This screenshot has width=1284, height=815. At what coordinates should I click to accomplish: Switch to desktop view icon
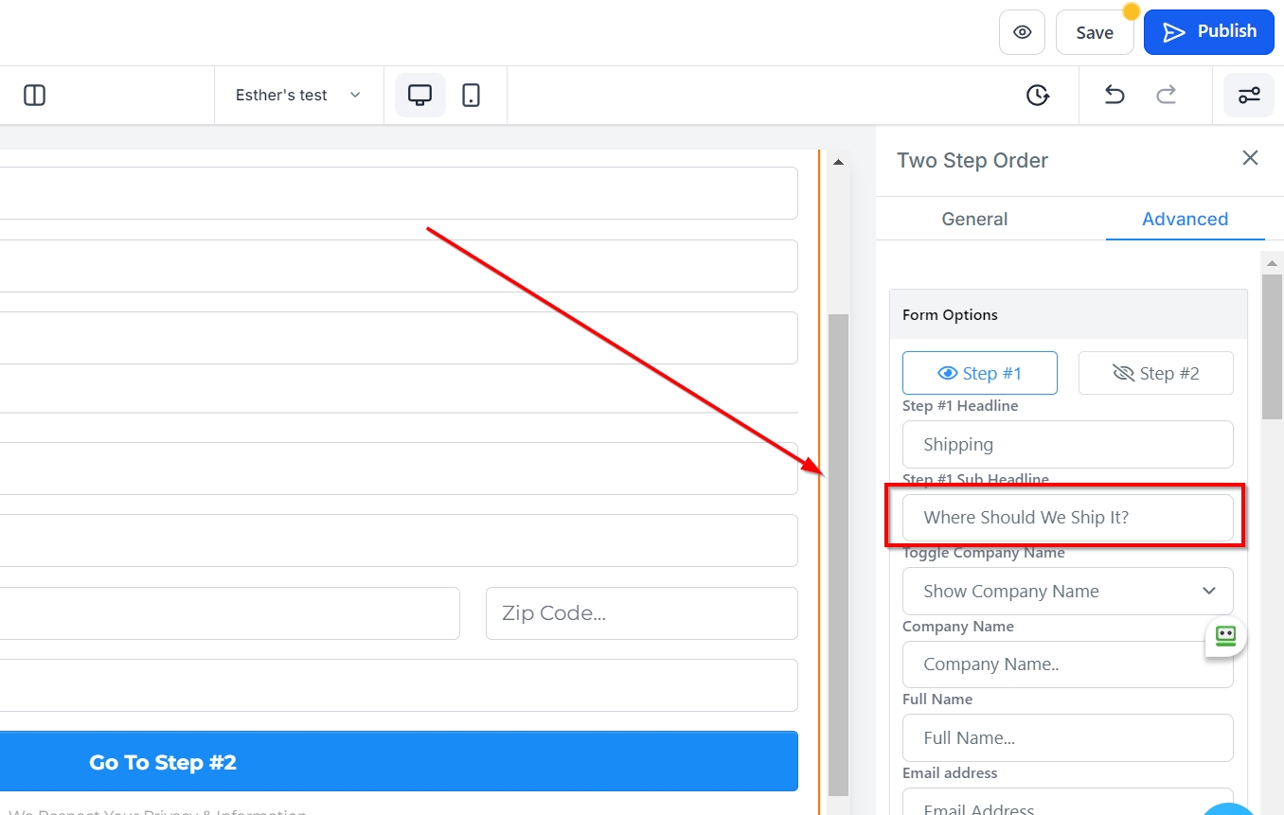click(x=419, y=96)
